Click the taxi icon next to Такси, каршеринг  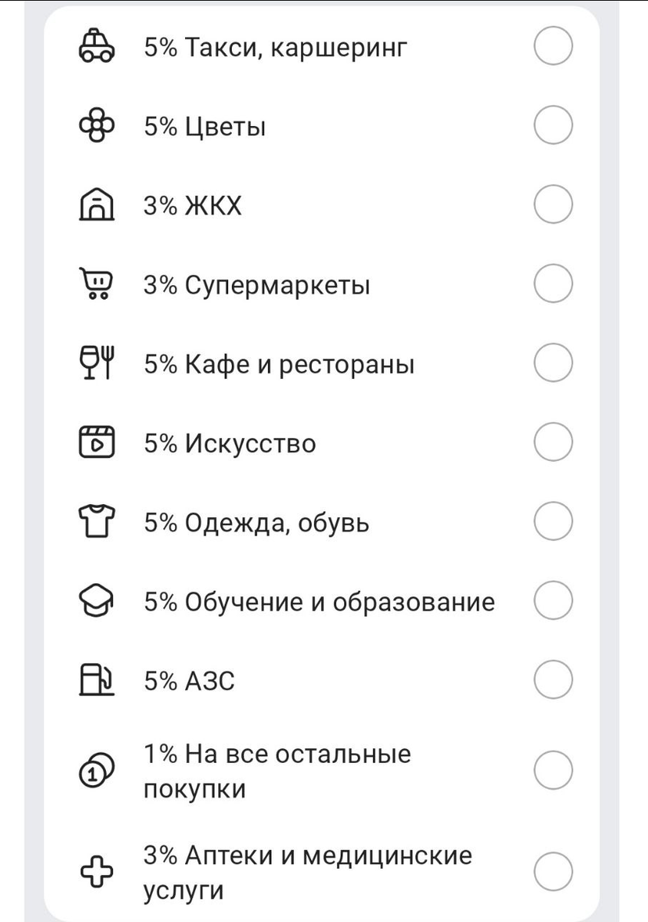click(x=96, y=46)
